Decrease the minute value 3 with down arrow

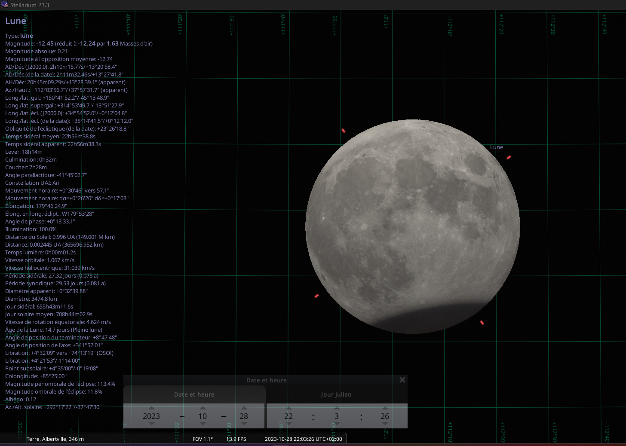[337, 424]
